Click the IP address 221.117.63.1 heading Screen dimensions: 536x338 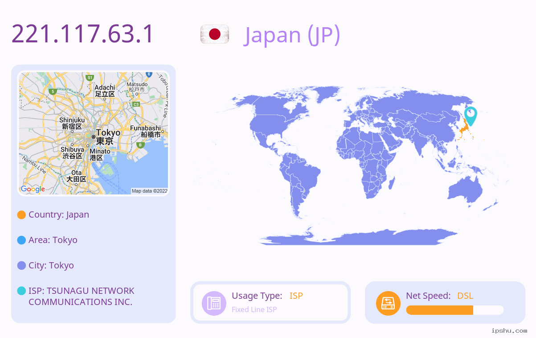[83, 34]
